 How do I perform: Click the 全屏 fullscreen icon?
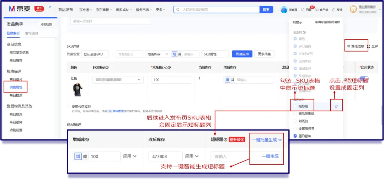click(x=369, y=46)
